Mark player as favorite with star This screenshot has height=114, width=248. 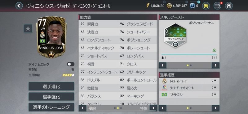(28, 28)
